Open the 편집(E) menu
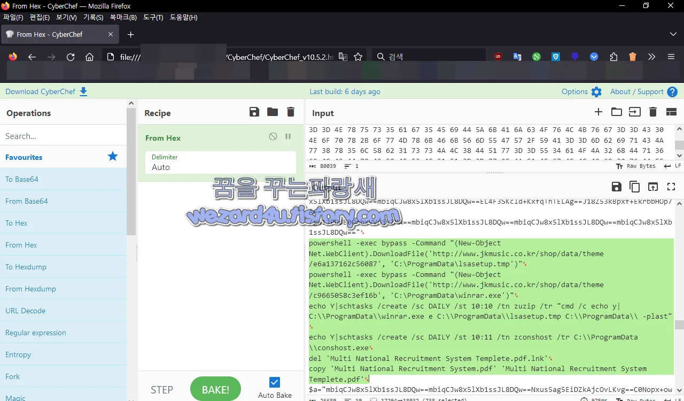 click(40, 17)
